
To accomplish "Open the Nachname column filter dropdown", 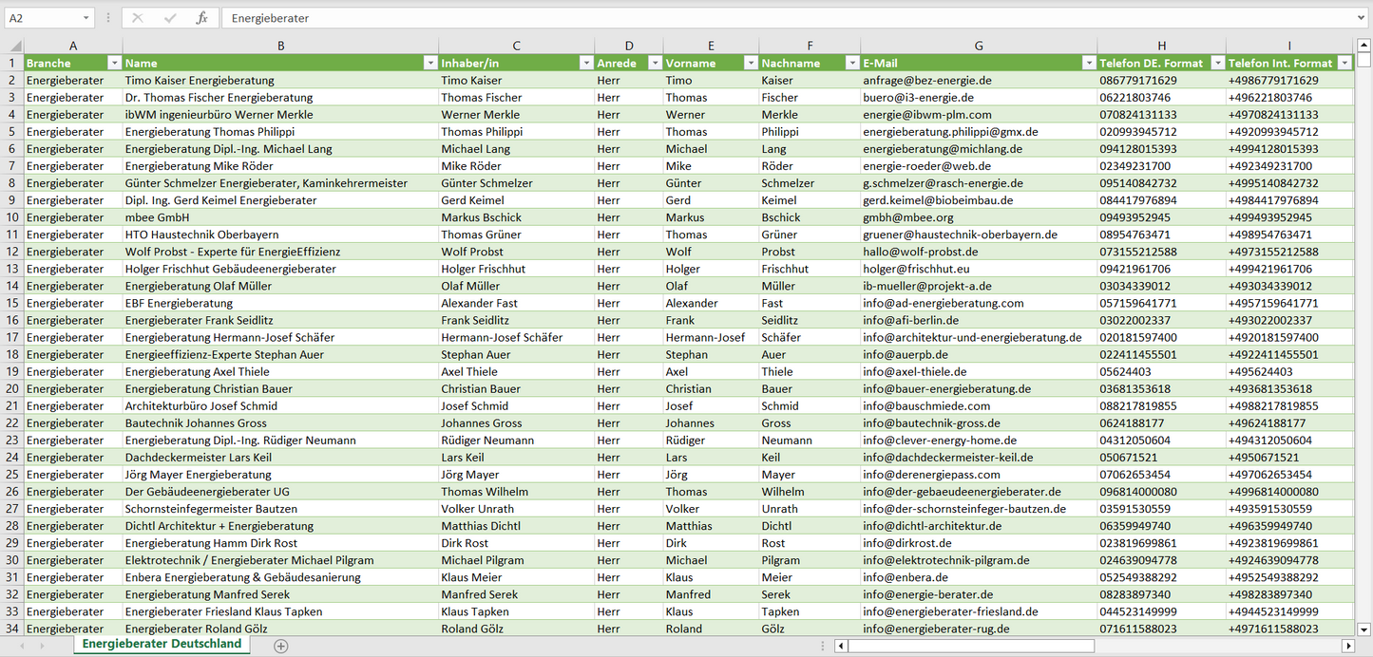I will [850, 64].
